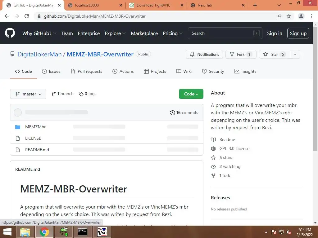
Task: Click the browser address bar URL
Action: (x=95, y=16)
